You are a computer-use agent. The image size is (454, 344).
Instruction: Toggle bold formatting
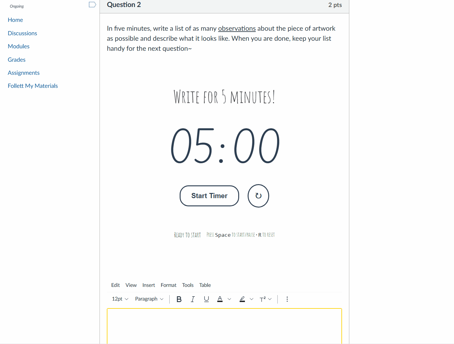click(179, 299)
